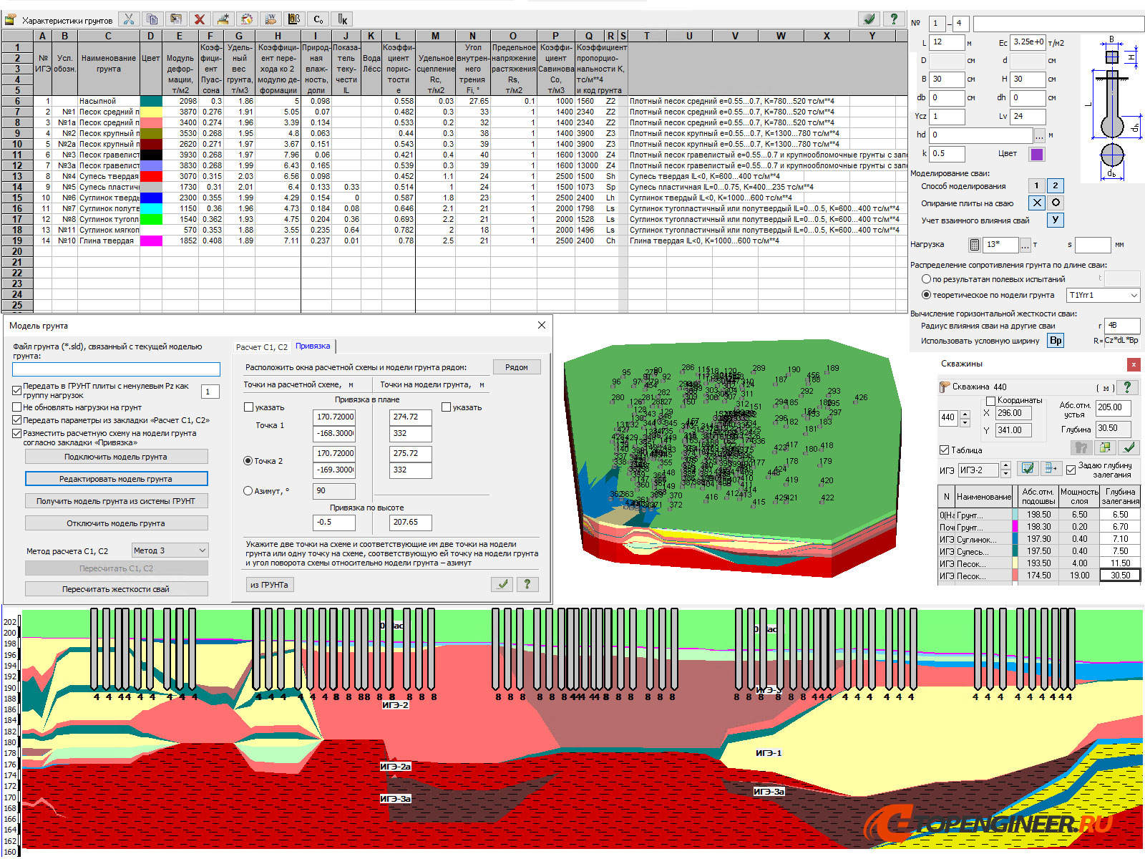
Task: Click Редактировать модель грунта button
Action: point(116,479)
